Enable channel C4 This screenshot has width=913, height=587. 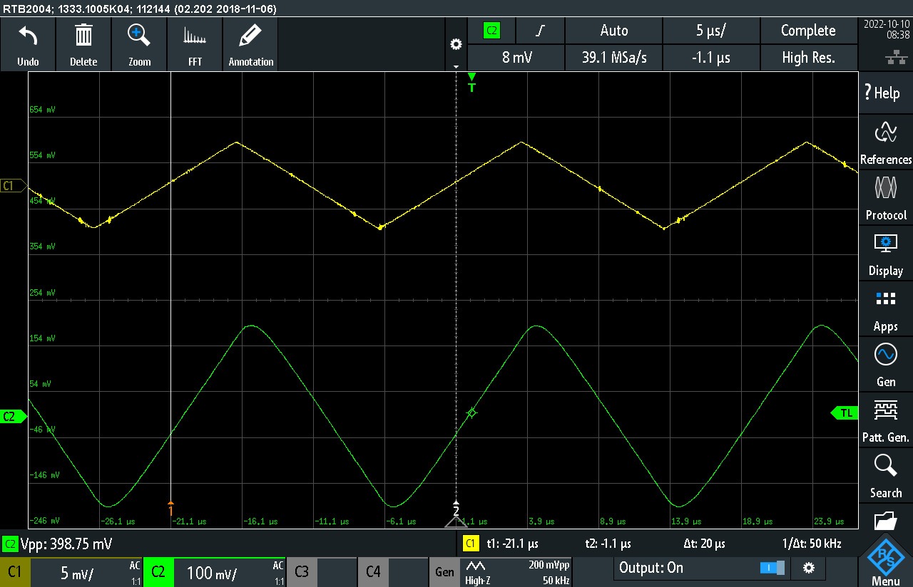(x=373, y=572)
